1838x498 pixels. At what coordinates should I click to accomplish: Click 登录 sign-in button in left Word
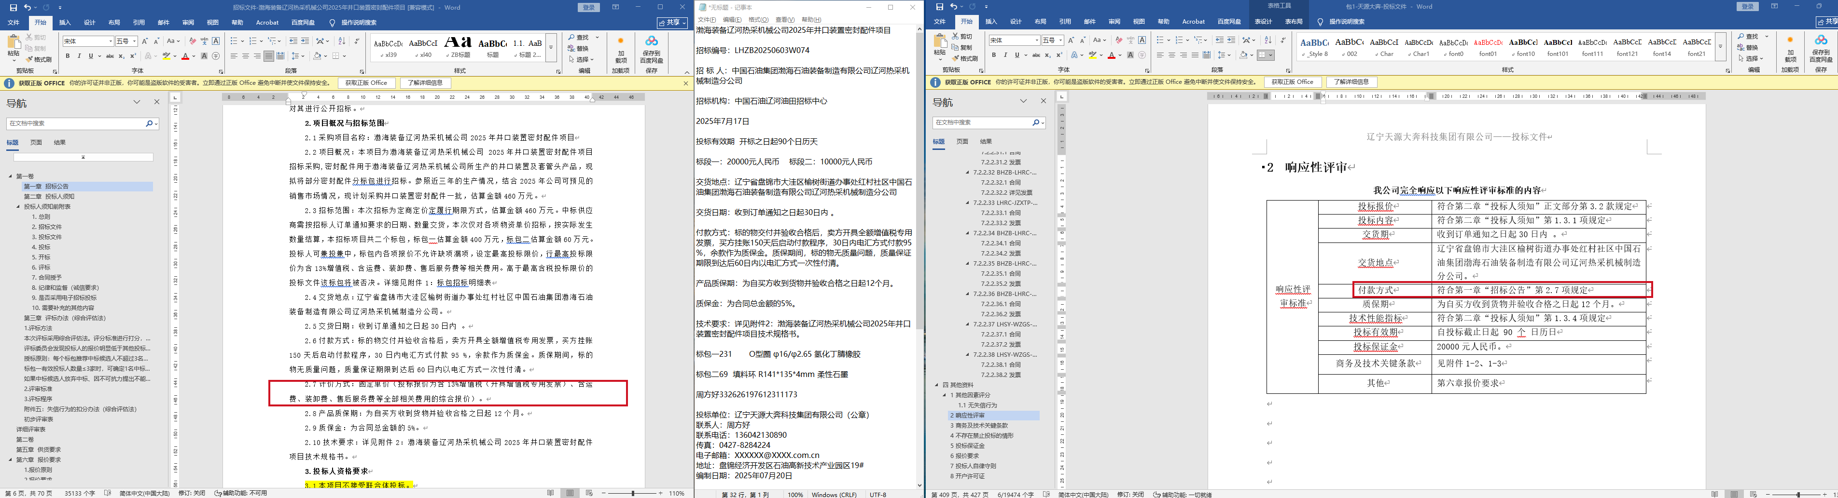[589, 7]
